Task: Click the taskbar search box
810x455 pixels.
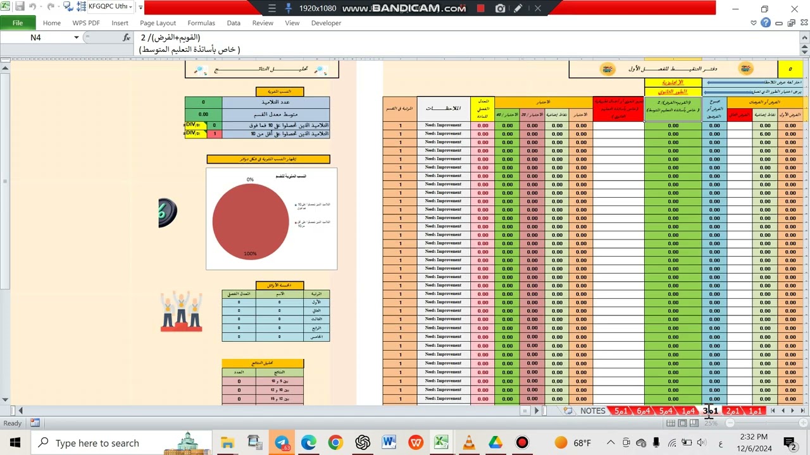Action: tap(120, 442)
